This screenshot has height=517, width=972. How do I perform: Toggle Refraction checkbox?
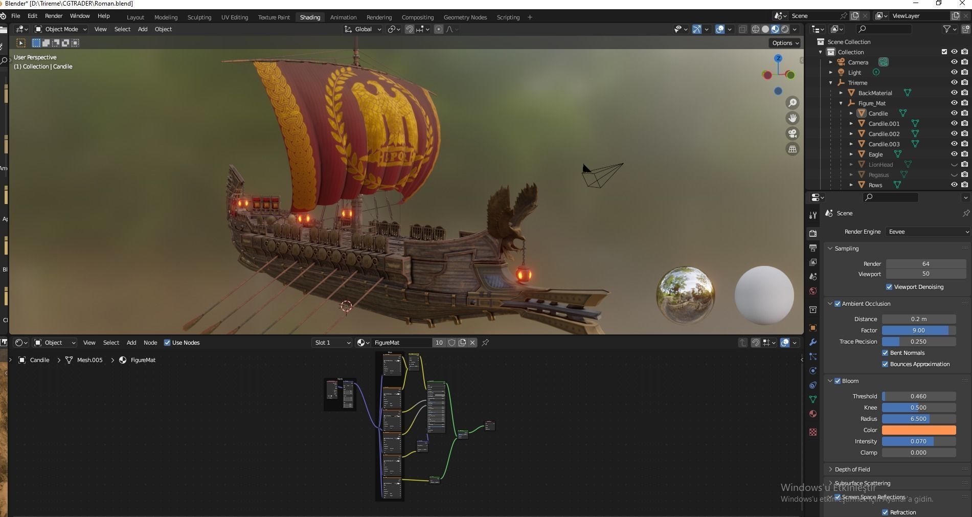tap(885, 512)
